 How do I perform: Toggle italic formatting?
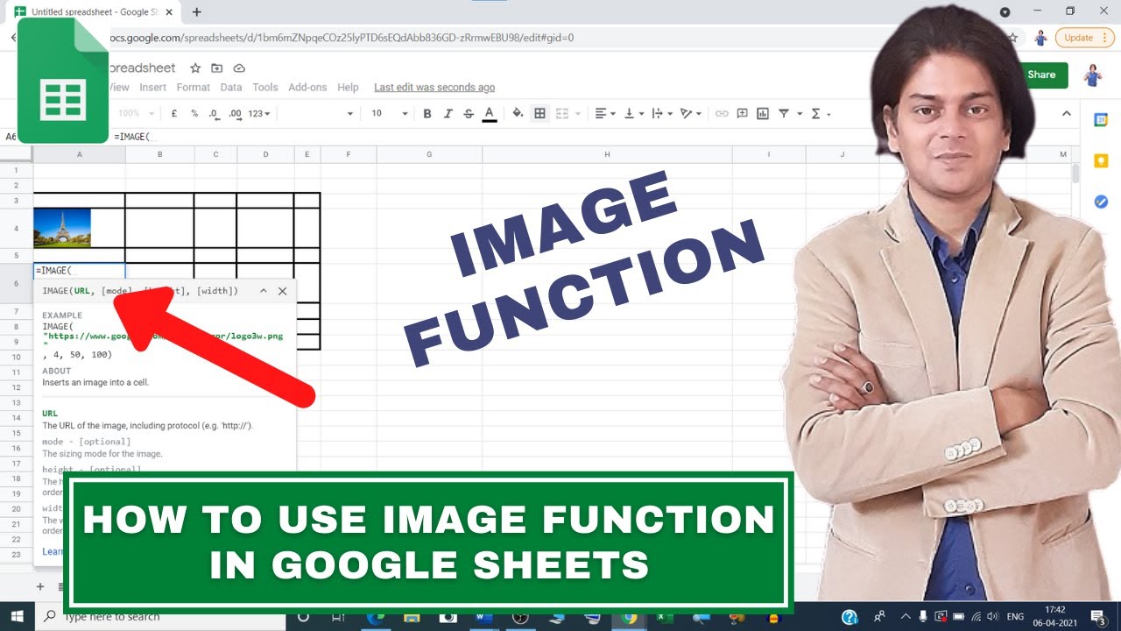click(x=448, y=114)
